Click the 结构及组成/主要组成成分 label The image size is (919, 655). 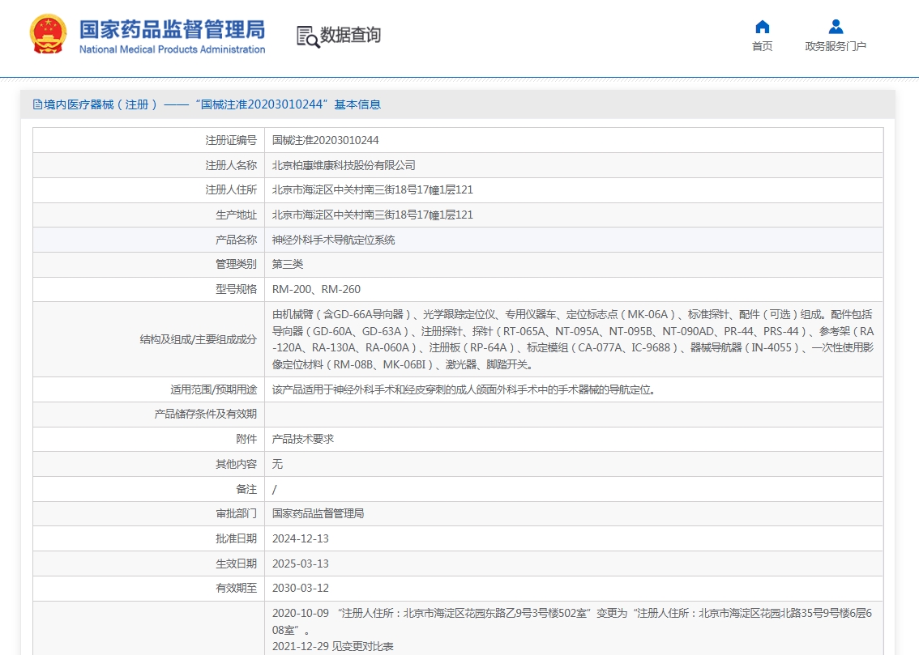pyautogui.click(x=198, y=339)
